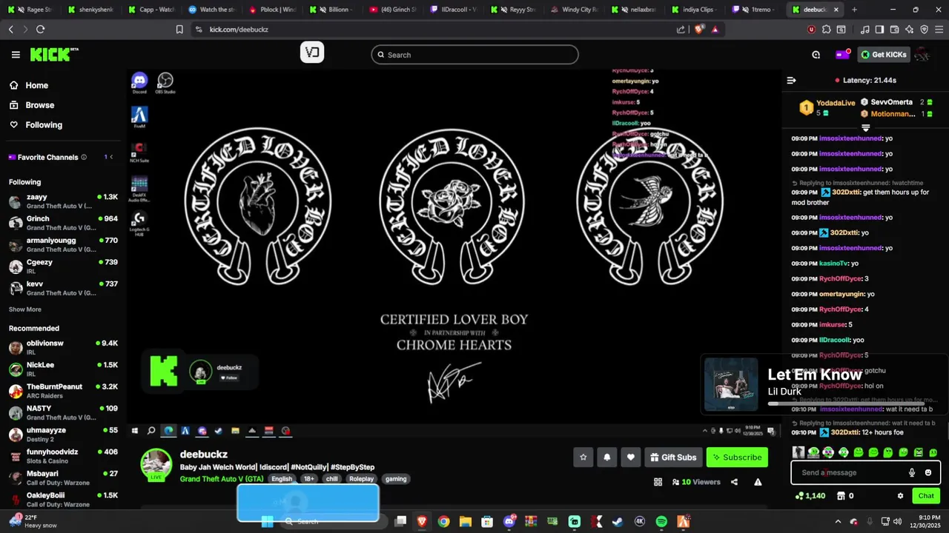
Task: Toggle the browser sidebar panel icon
Action: coord(879,29)
